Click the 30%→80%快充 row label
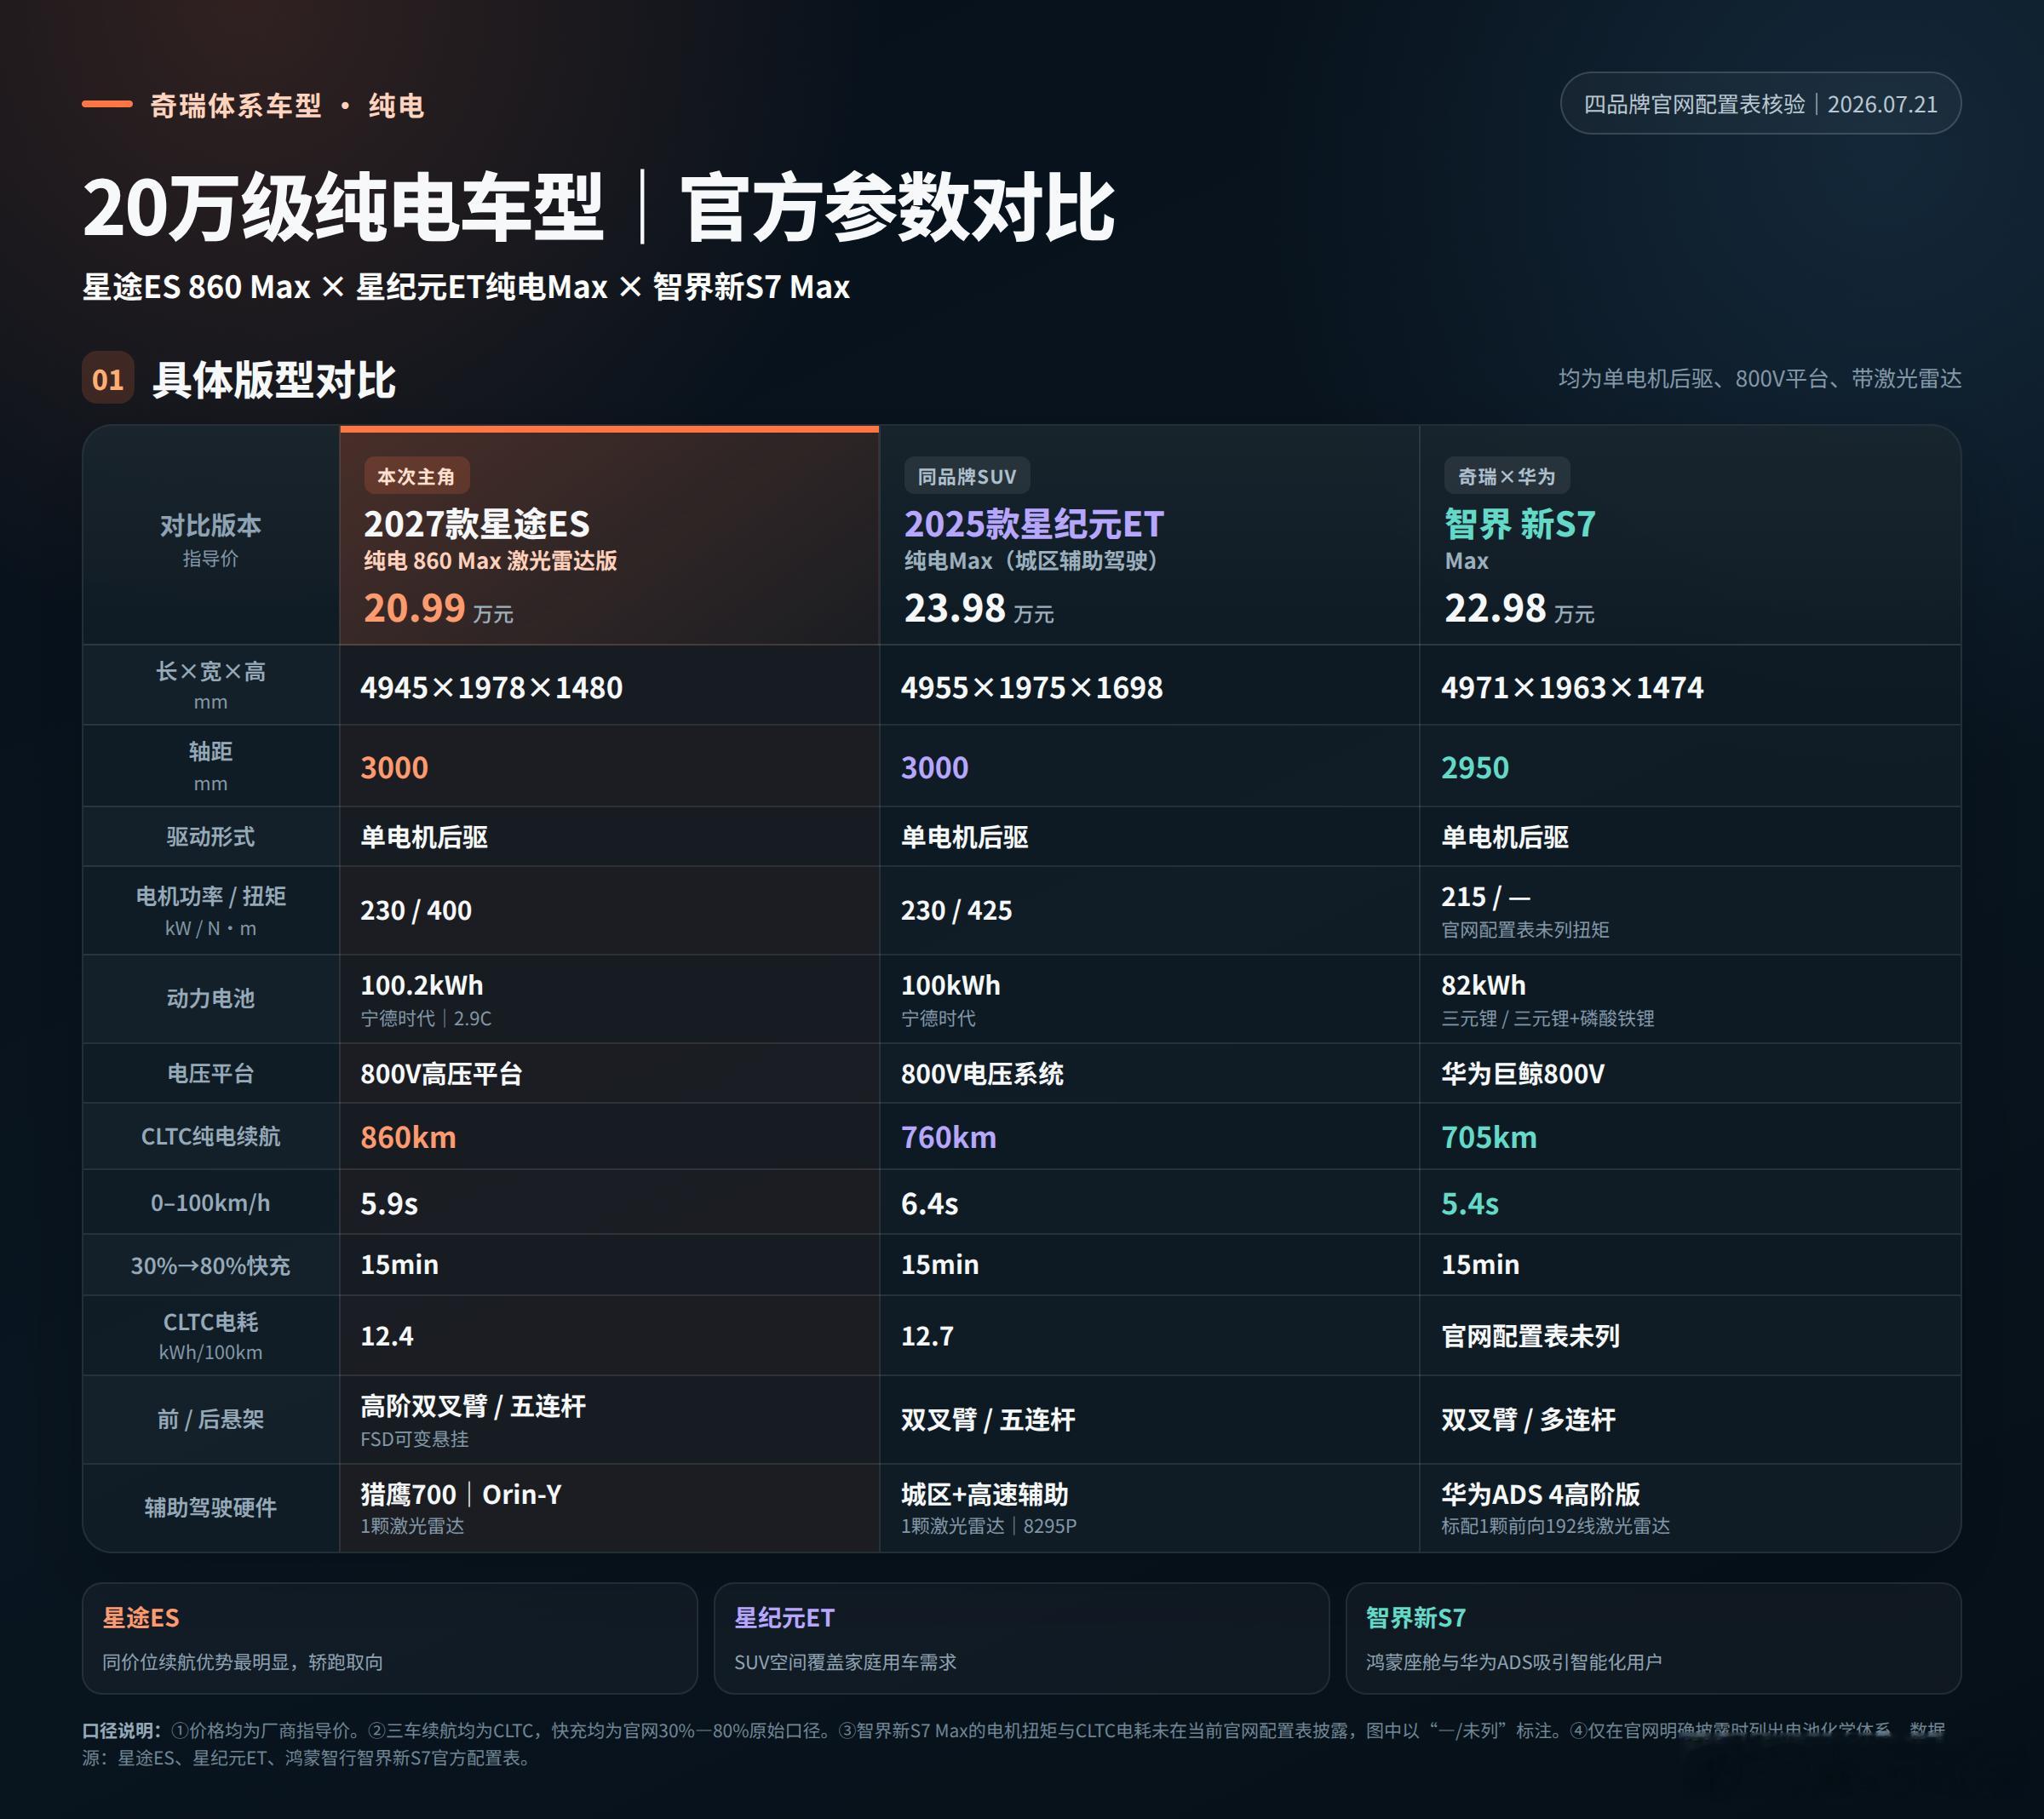Image resolution: width=2044 pixels, height=1819 pixels. 211,1265
